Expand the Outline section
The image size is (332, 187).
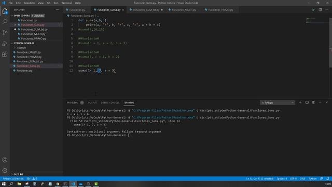pyautogui.click(x=18, y=175)
